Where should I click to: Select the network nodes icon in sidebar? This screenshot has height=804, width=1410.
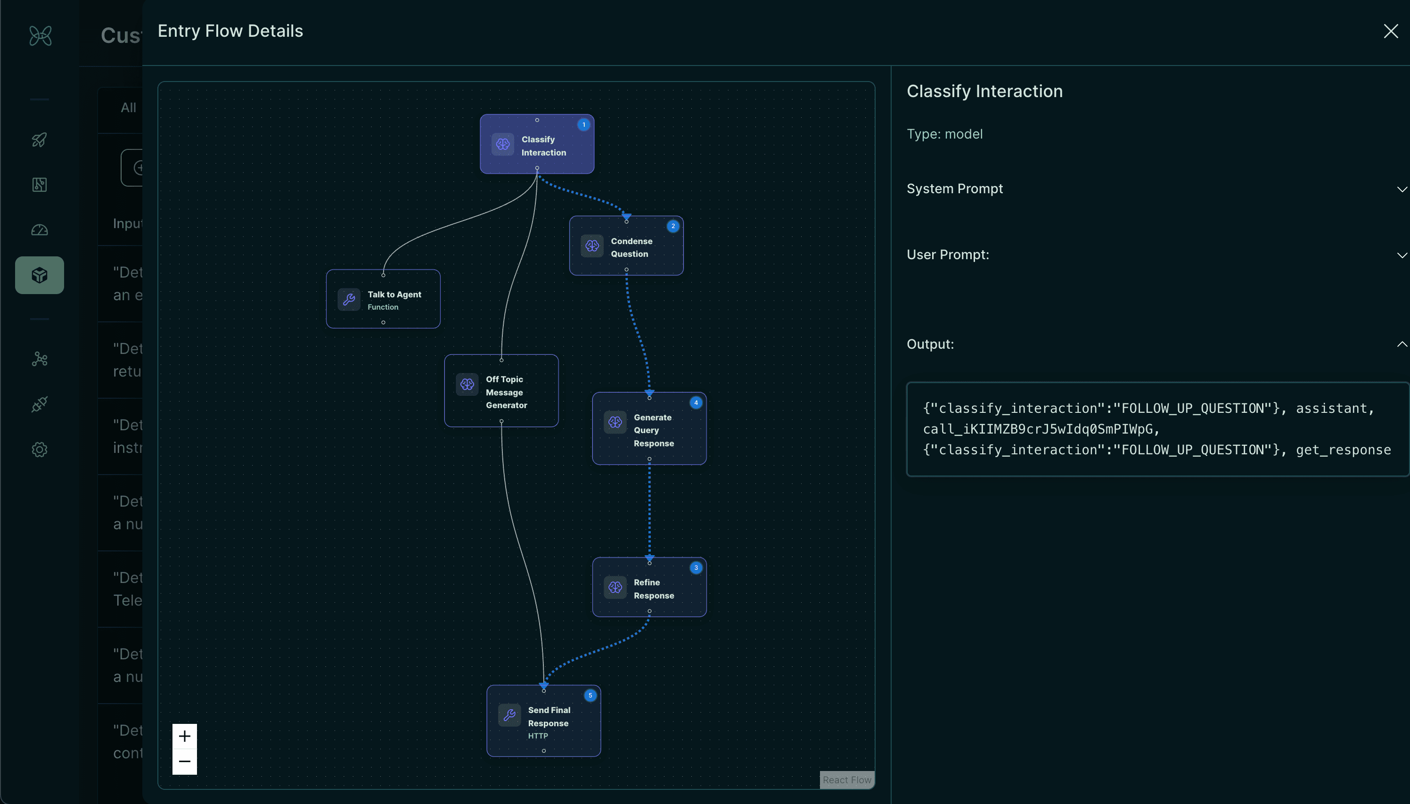(x=39, y=360)
